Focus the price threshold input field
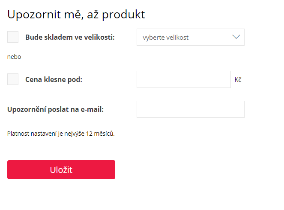 tap(183, 79)
